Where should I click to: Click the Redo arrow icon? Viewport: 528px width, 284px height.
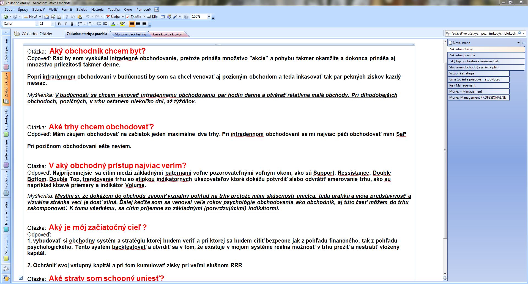(97, 17)
